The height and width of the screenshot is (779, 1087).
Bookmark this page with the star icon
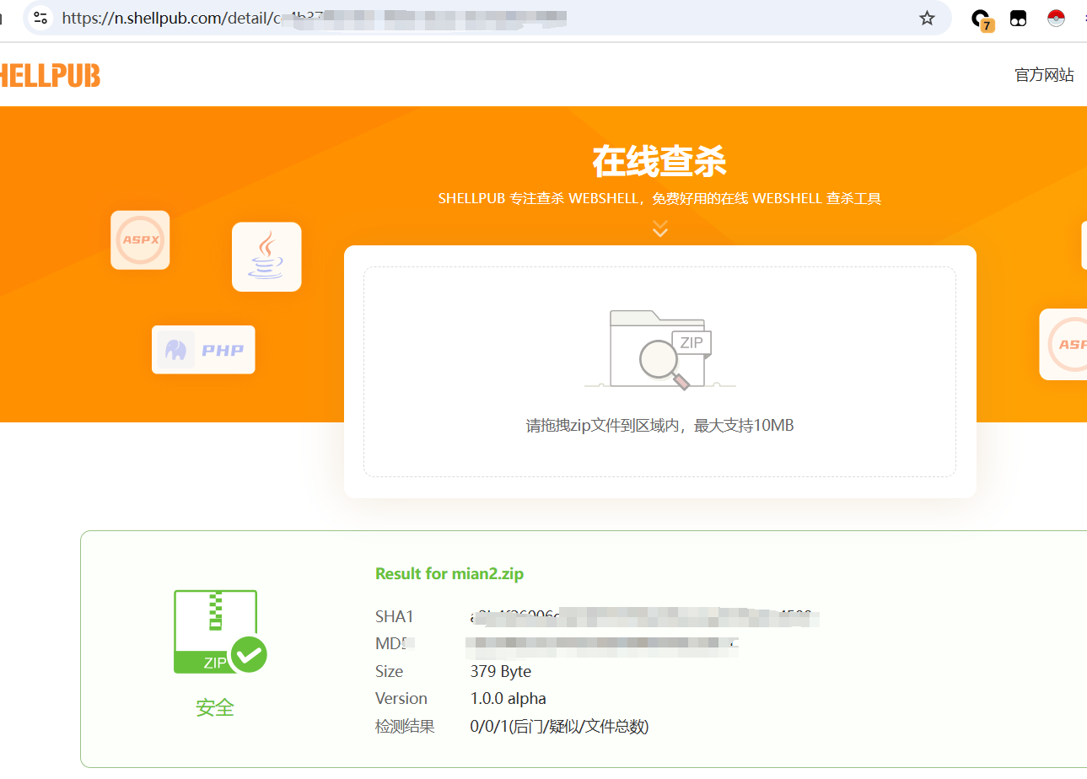tap(927, 18)
